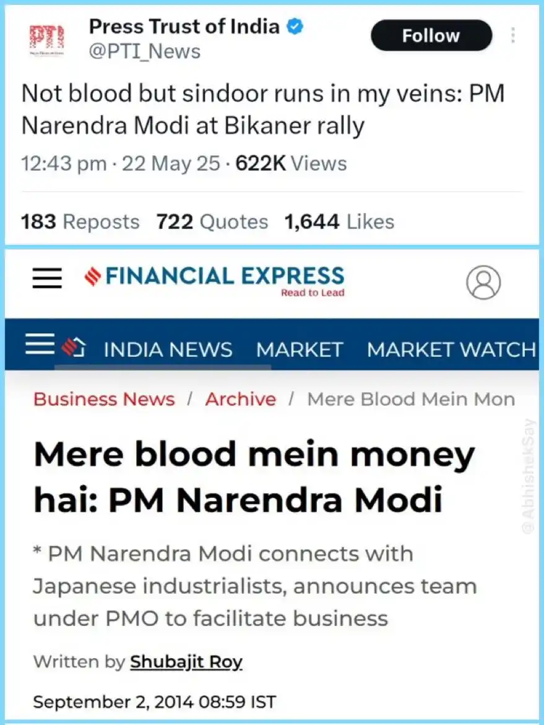Open Financial Express top hamburger menu
544x725 pixels.
pyautogui.click(x=47, y=278)
